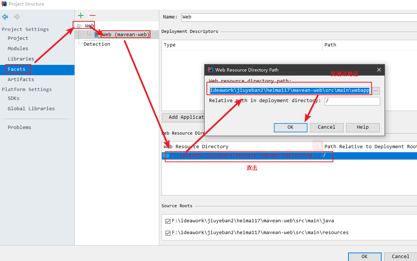Open the Artifacts settings section
Viewport: 417px width, 261px height.
(x=21, y=80)
